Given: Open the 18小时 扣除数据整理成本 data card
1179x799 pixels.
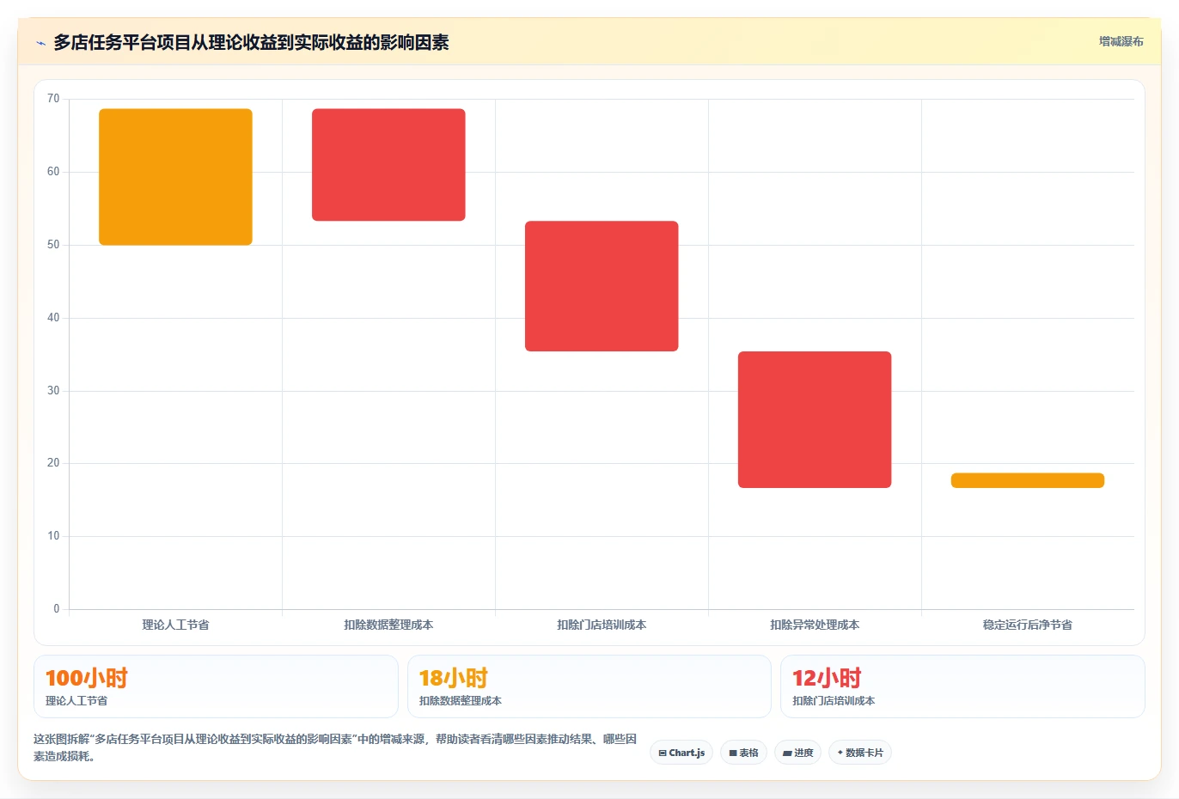Looking at the screenshot, I should 589,686.
